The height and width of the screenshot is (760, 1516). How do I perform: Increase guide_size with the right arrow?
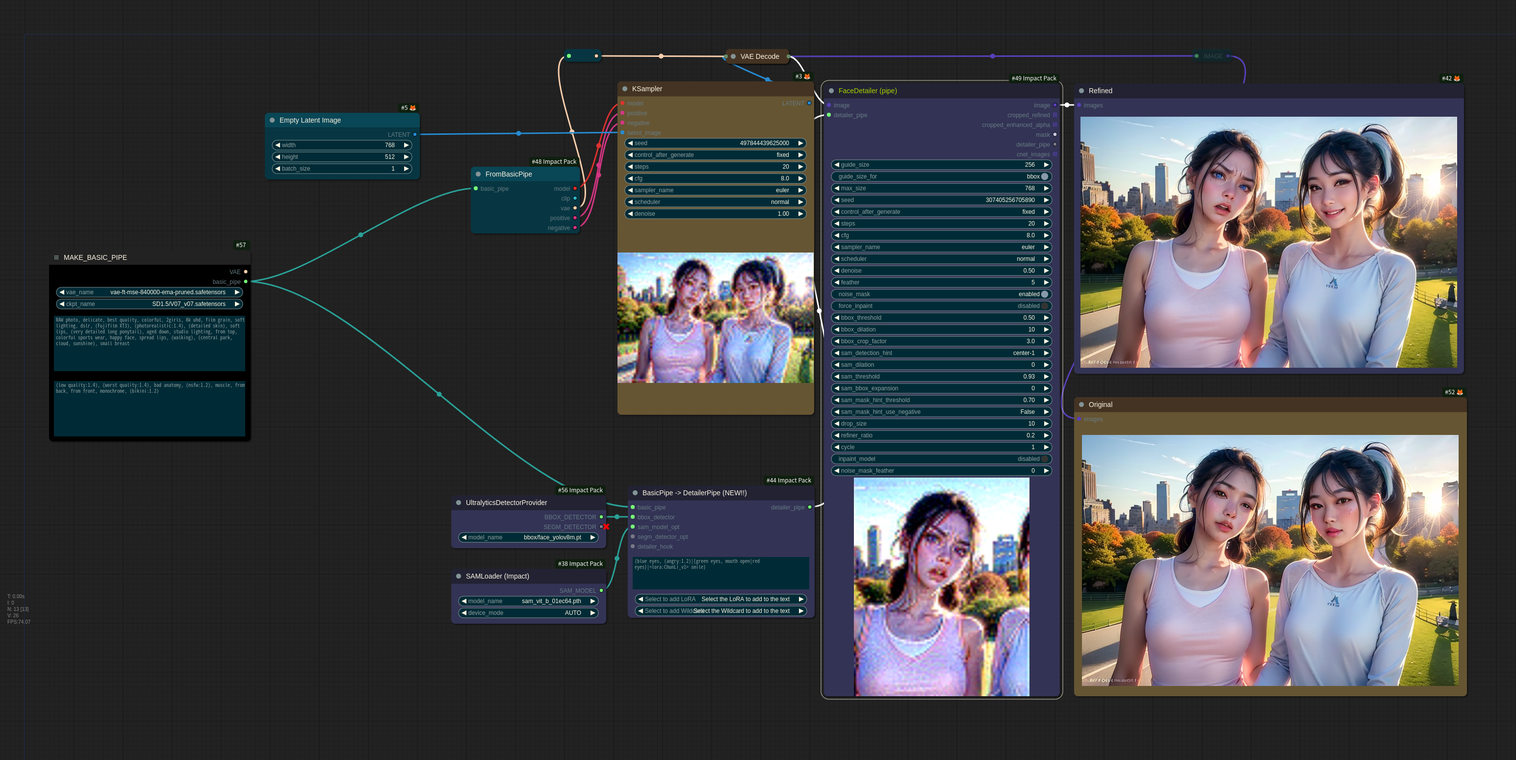pos(1046,165)
